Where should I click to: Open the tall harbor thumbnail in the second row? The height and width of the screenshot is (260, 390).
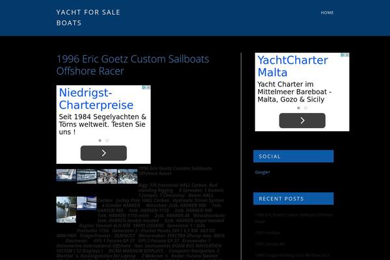(x=66, y=210)
